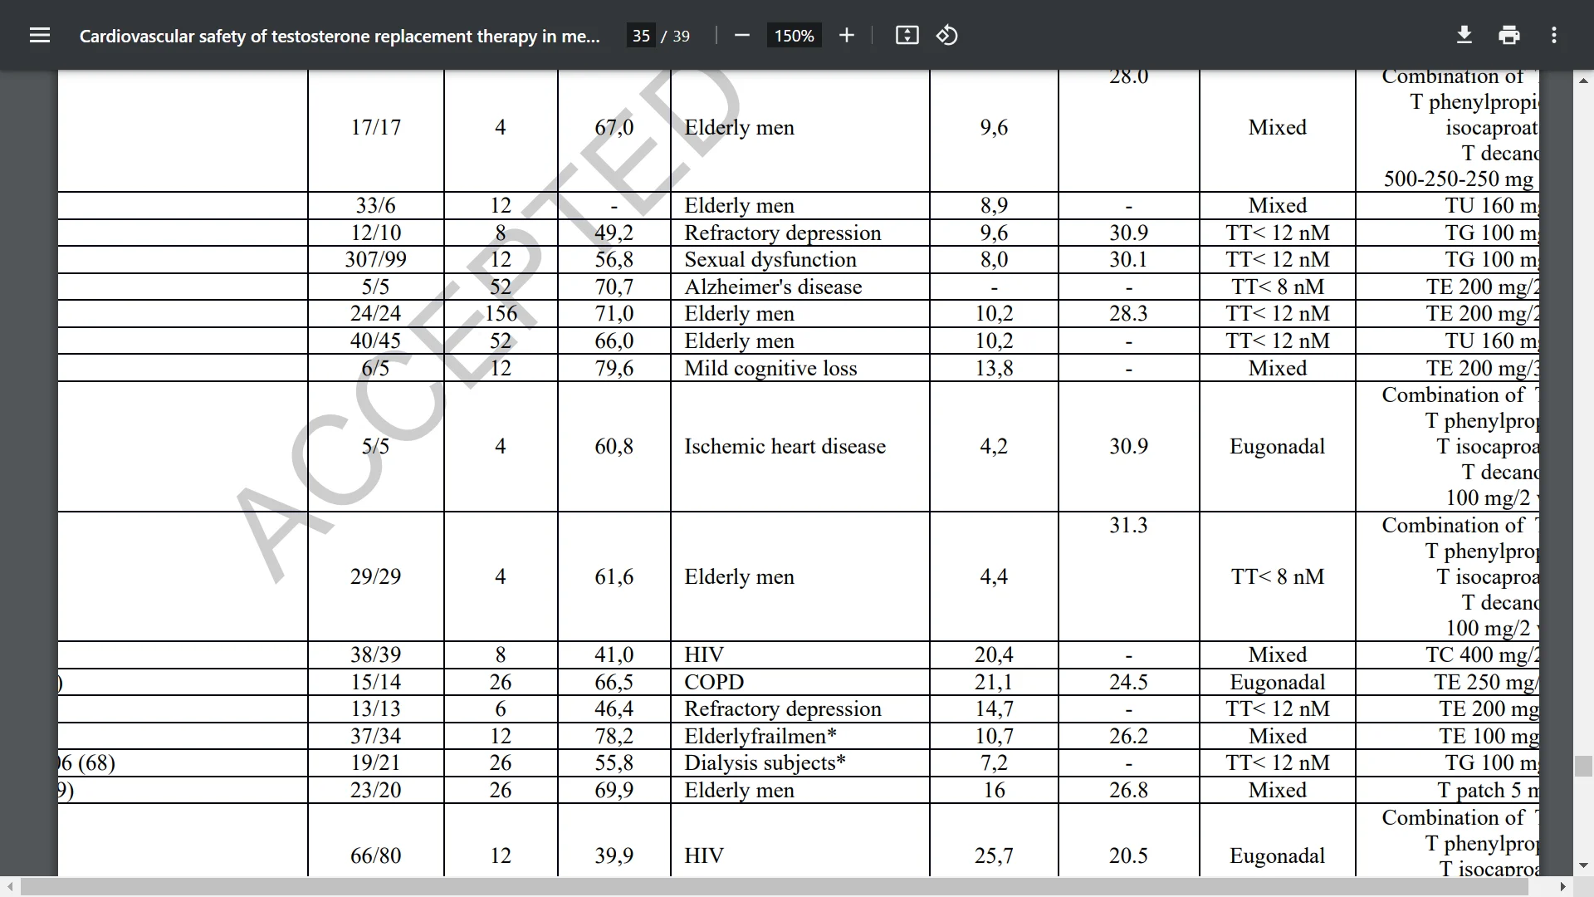Click the '14,7' value cell
The height and width of the screenshot is (897, 1594).
(994, 708)
